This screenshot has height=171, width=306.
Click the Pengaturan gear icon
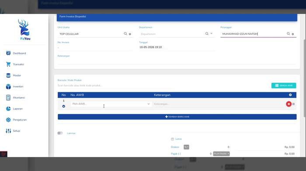point(8,120)
